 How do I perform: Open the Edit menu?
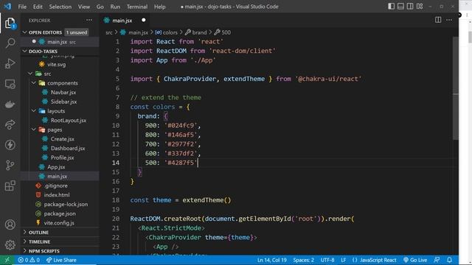(38, 7)
